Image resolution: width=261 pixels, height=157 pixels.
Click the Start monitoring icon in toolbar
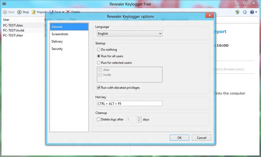[5, 12]
